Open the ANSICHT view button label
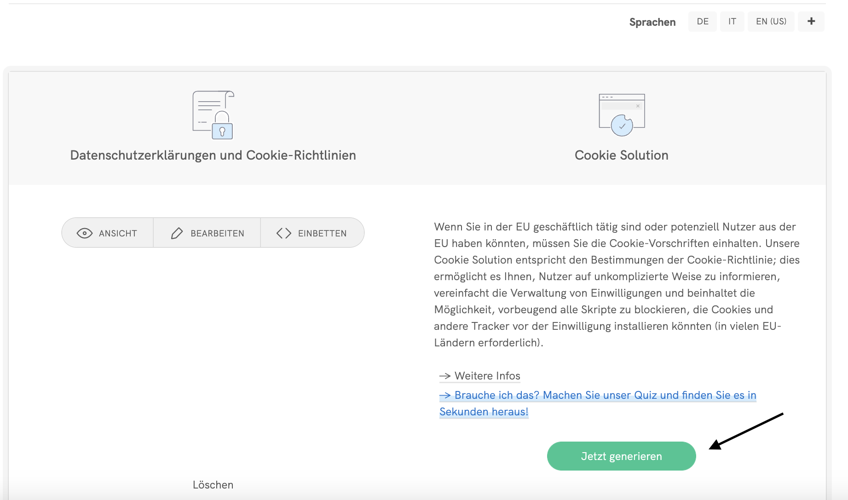 click(118, 233)
